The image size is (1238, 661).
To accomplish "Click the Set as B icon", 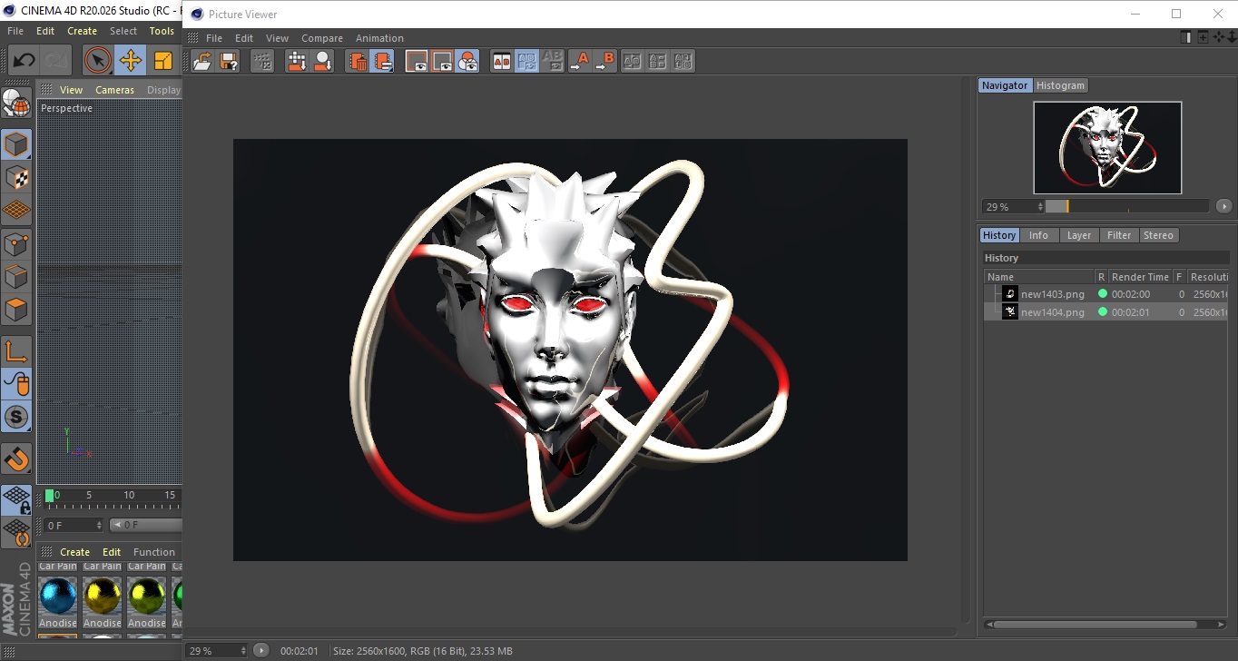I will tap(604, 62).
